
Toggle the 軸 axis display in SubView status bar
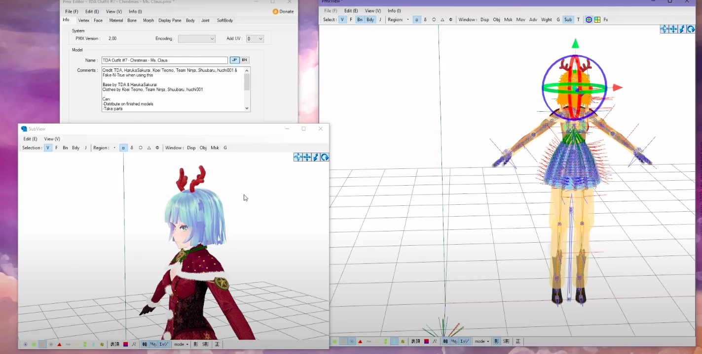click(x=144, y=344)
